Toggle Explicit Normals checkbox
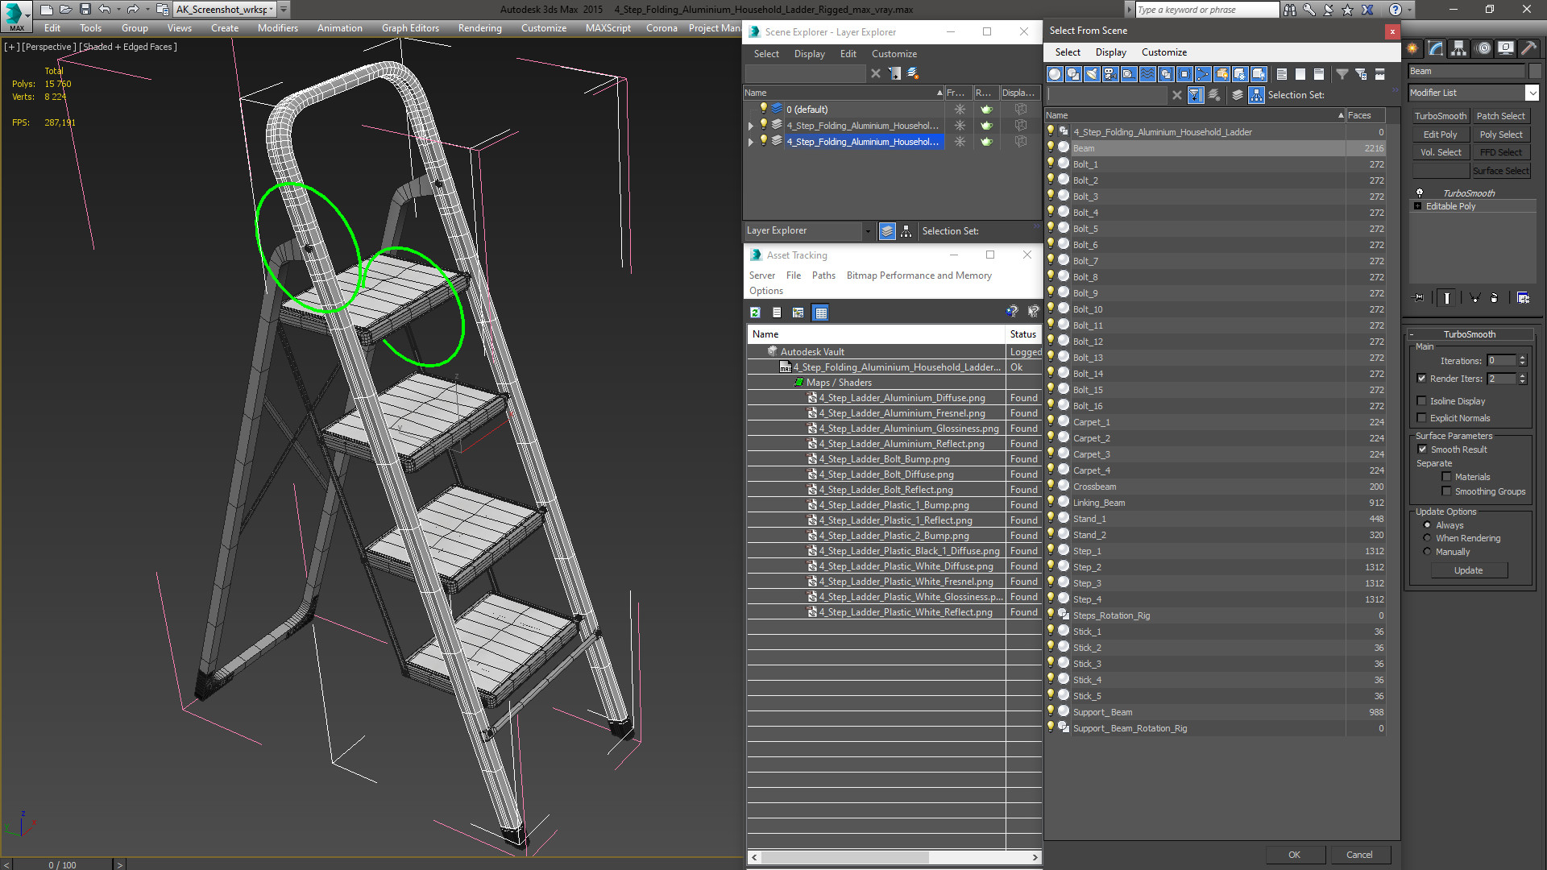1547x870 pixels. click(1421, 418)
